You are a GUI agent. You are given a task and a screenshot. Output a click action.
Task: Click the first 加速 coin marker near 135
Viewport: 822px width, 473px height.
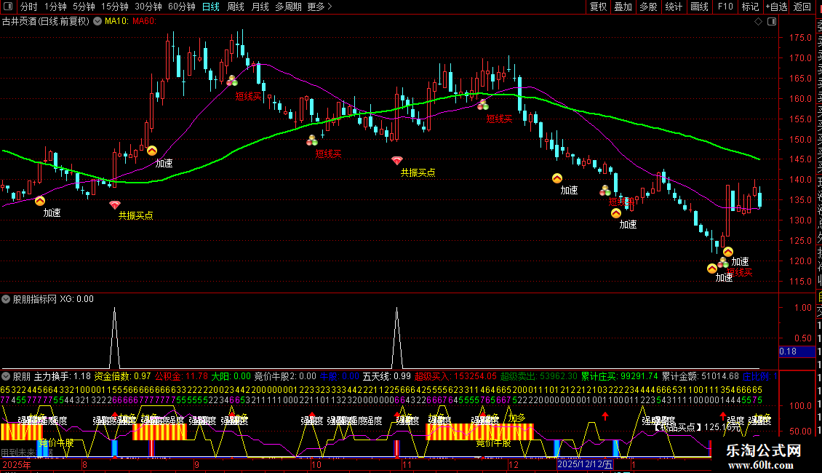40,201
